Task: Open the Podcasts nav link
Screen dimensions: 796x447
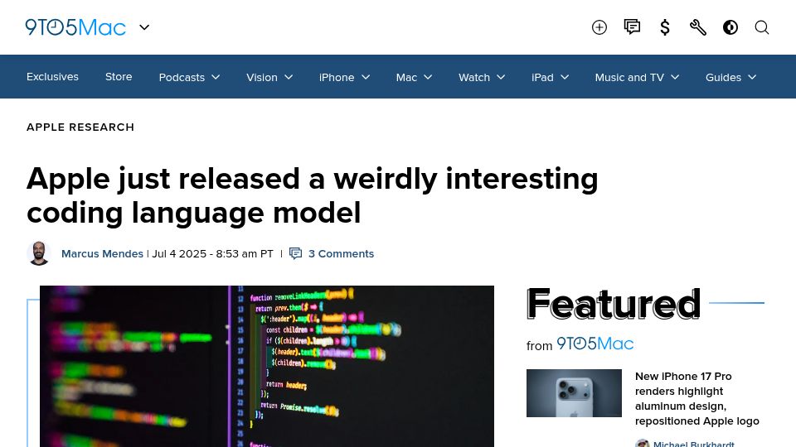Action: 182,78
